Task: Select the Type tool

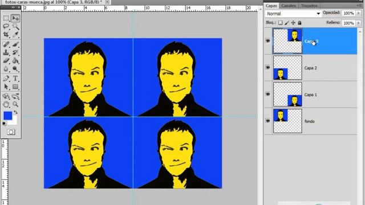Action: click(x=15, y=79)
